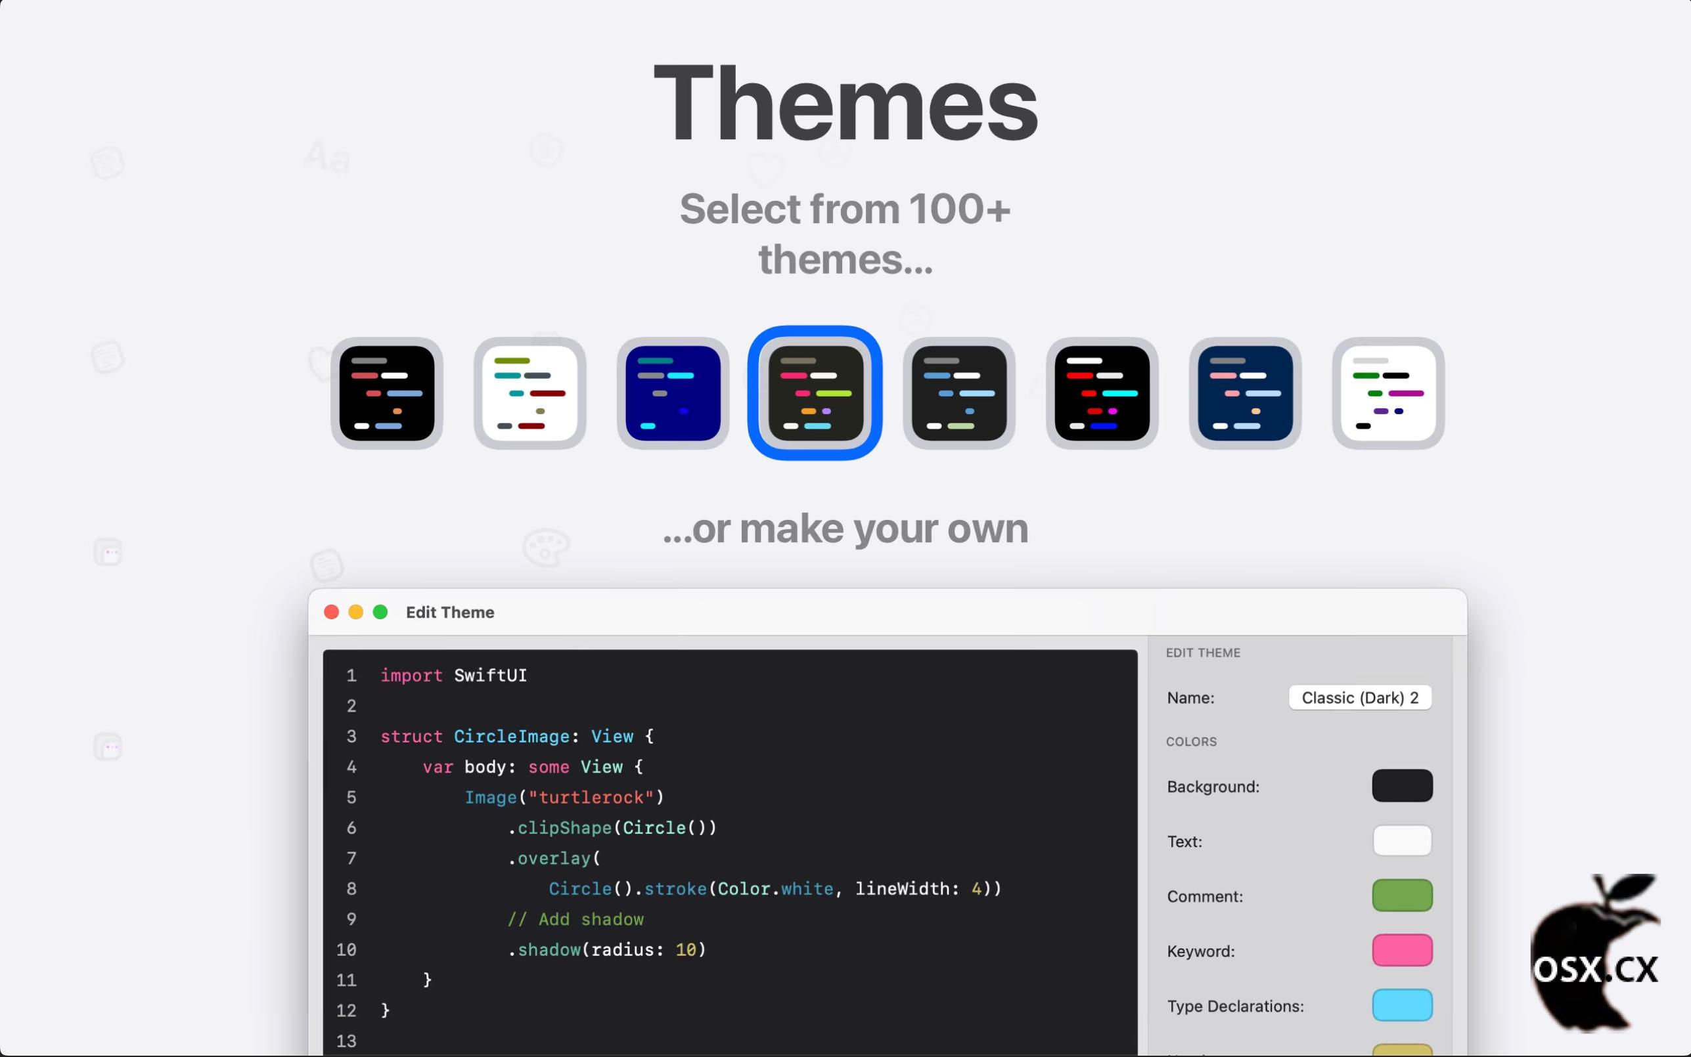
Task: Minimize the Edit Theme window
Action: point(356,613)
